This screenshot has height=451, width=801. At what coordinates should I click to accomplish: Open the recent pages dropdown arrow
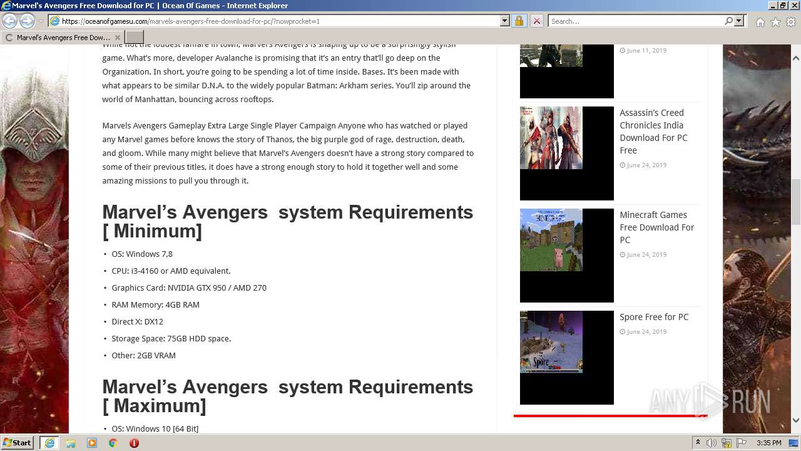[41, 21]
